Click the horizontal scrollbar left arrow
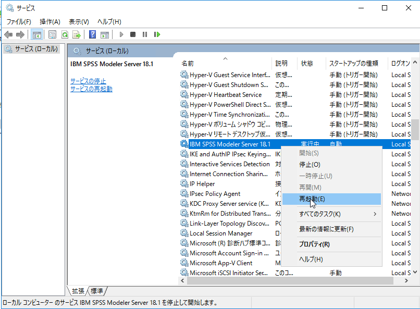420x309 pixels. (183, 281)
